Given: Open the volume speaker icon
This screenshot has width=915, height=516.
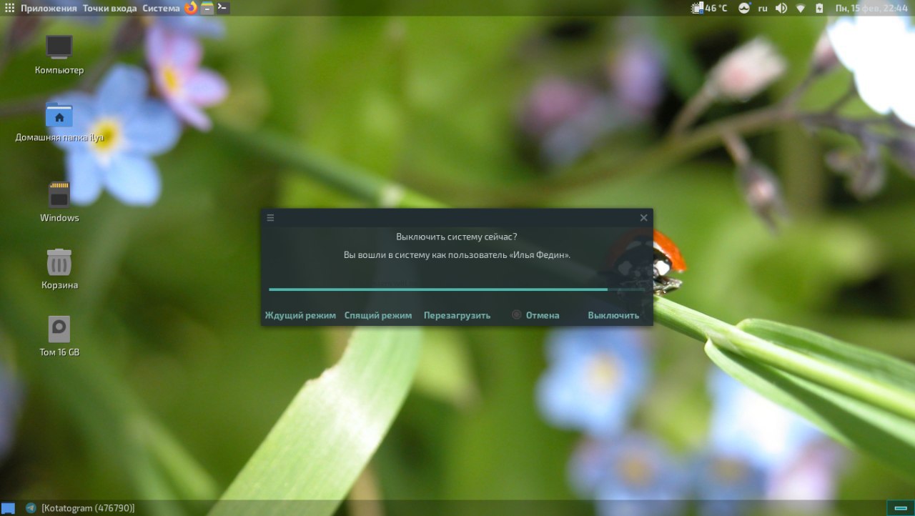Looking at the screenshot, I should [781, 8].
